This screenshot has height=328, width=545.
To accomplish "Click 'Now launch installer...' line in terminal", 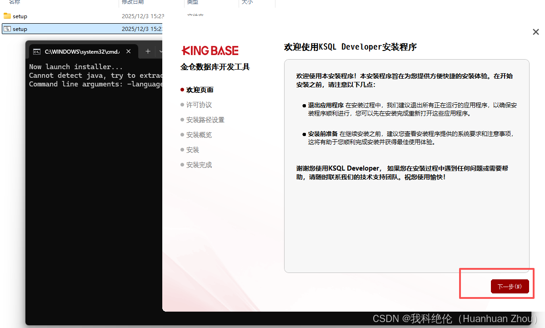I will (x=76, y=66).
